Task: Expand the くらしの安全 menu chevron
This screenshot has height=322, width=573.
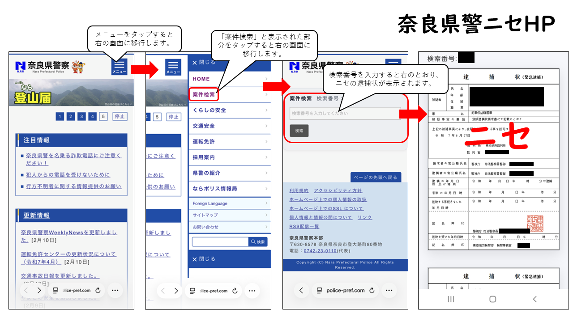Action: 266,110
